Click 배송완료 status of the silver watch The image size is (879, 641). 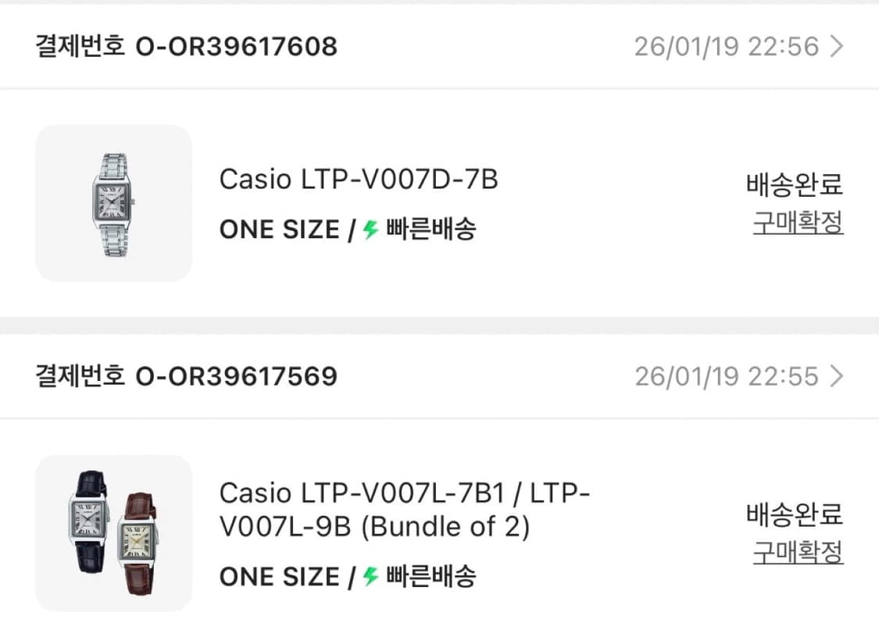coord(795,186)
